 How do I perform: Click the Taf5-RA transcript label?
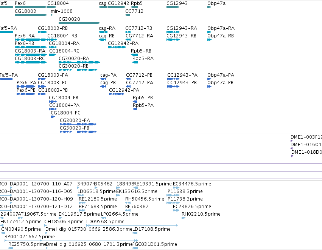tap(8, 28)
